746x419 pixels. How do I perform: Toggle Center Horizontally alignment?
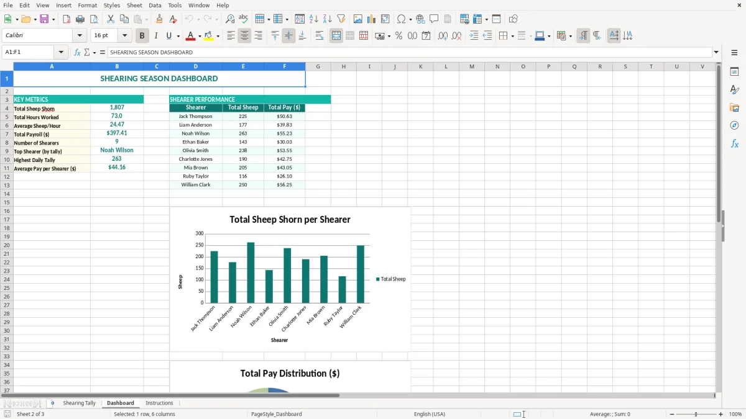pyautogui.click(x=244, y=36)
